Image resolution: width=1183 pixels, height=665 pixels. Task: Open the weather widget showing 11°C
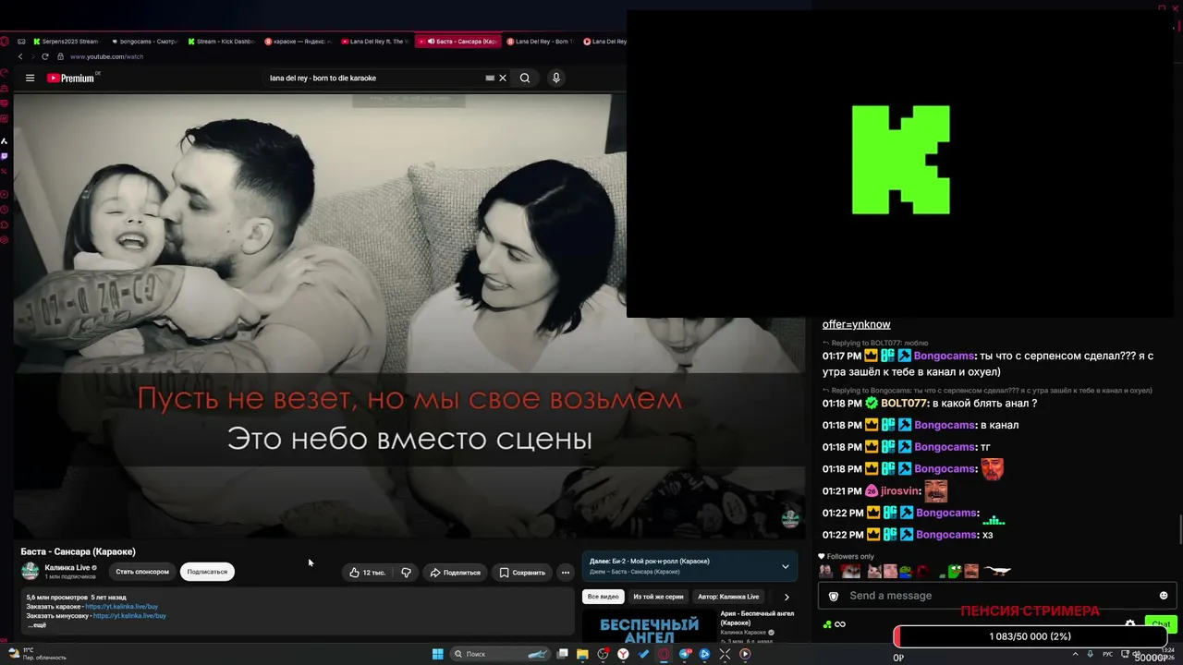coord(37,654)
